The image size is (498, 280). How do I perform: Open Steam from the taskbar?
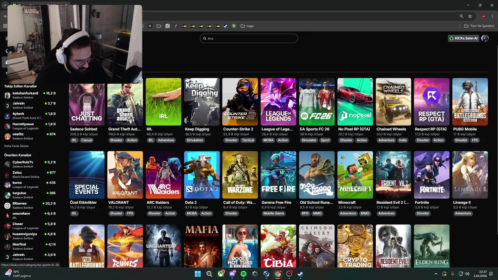[301, 274]
